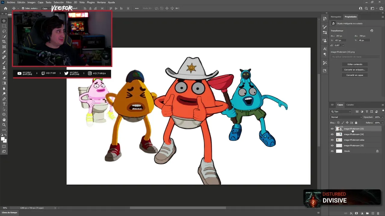Click the foreground color swatch
The image size is (385, 216).
click(x=3, y=139)
